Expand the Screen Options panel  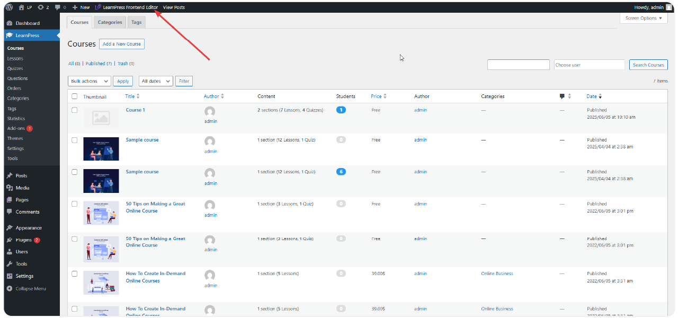pyautogui.click(x=643, y=18)
